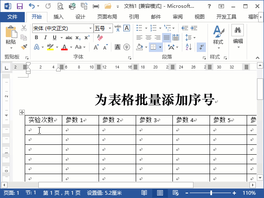Switch to the 引用 tab

pyautogui.click(x=134, y=16)
